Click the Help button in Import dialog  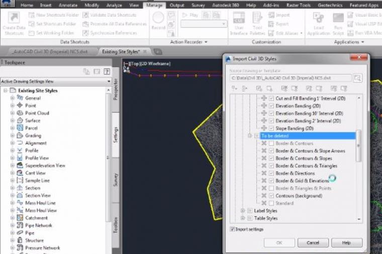346,242
